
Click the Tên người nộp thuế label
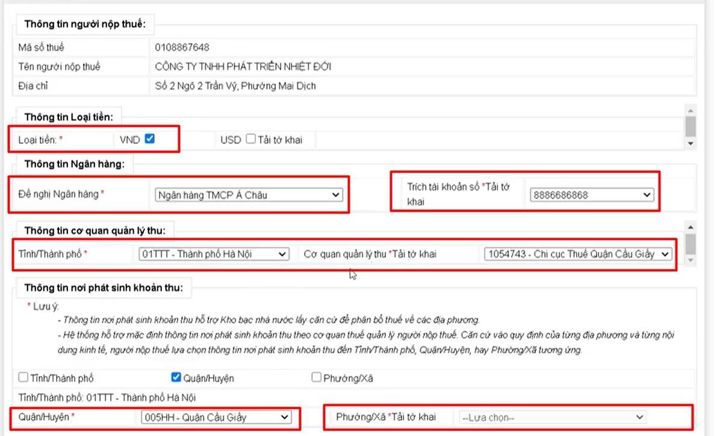tap(59, 67)
